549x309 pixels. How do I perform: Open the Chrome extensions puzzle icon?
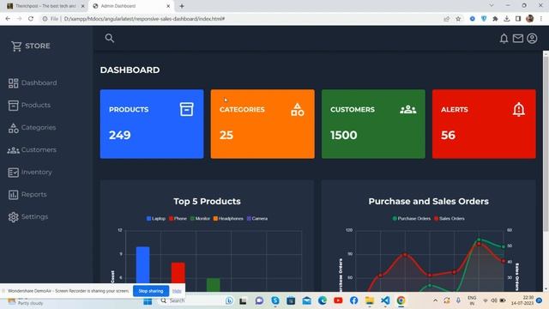pyautogui.click(x=495, y=19)
